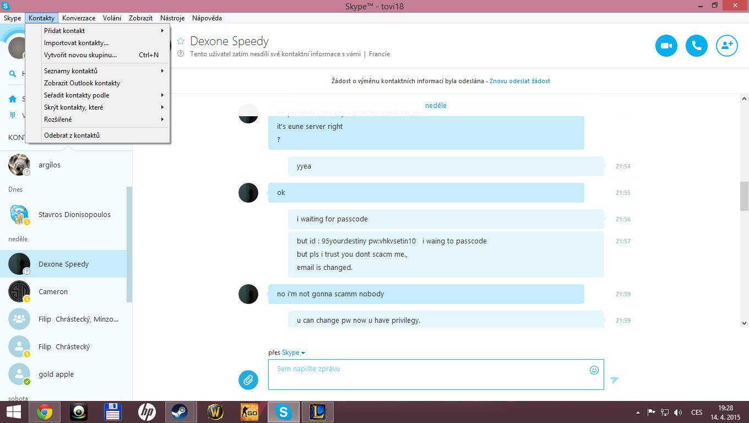Click the conversation scrollbar thumb
Viewport: 749px width, 423px height.
coord(745,196)
